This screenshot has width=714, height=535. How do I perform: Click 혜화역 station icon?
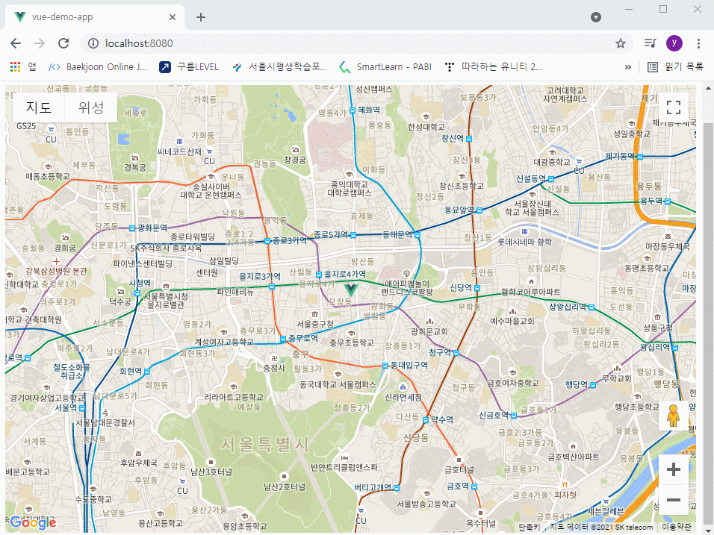pos(353,110)
